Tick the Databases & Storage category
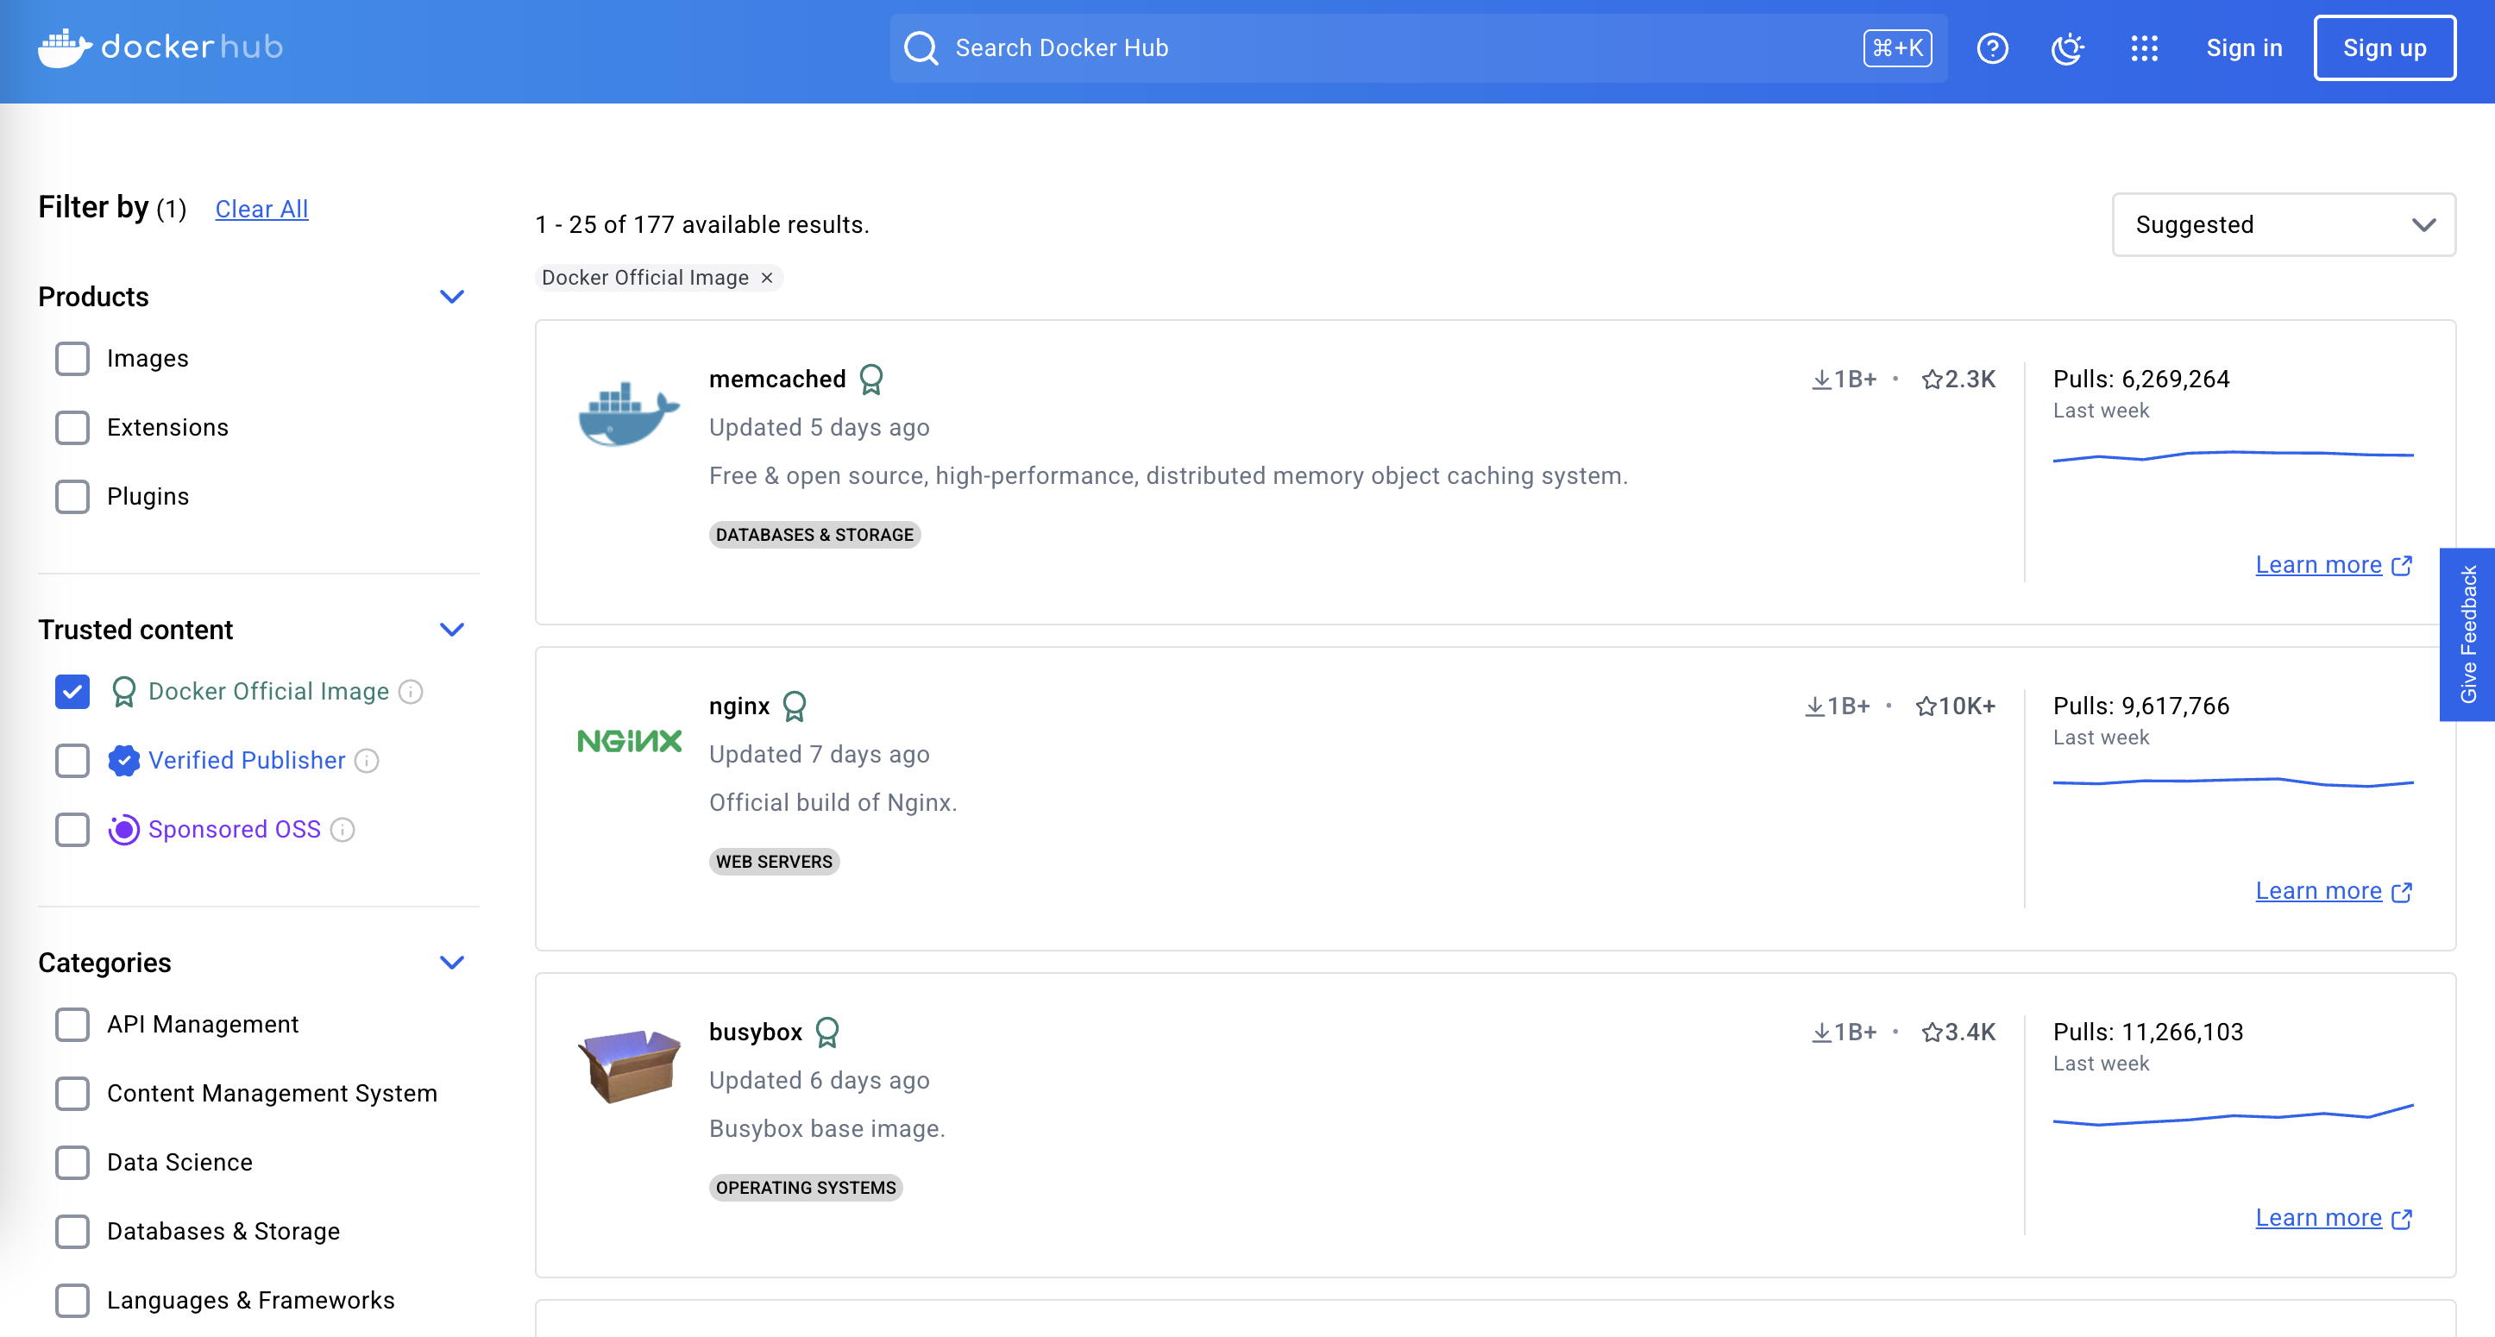Viewport: 2495px width, 1337px height. [72, 1232]
